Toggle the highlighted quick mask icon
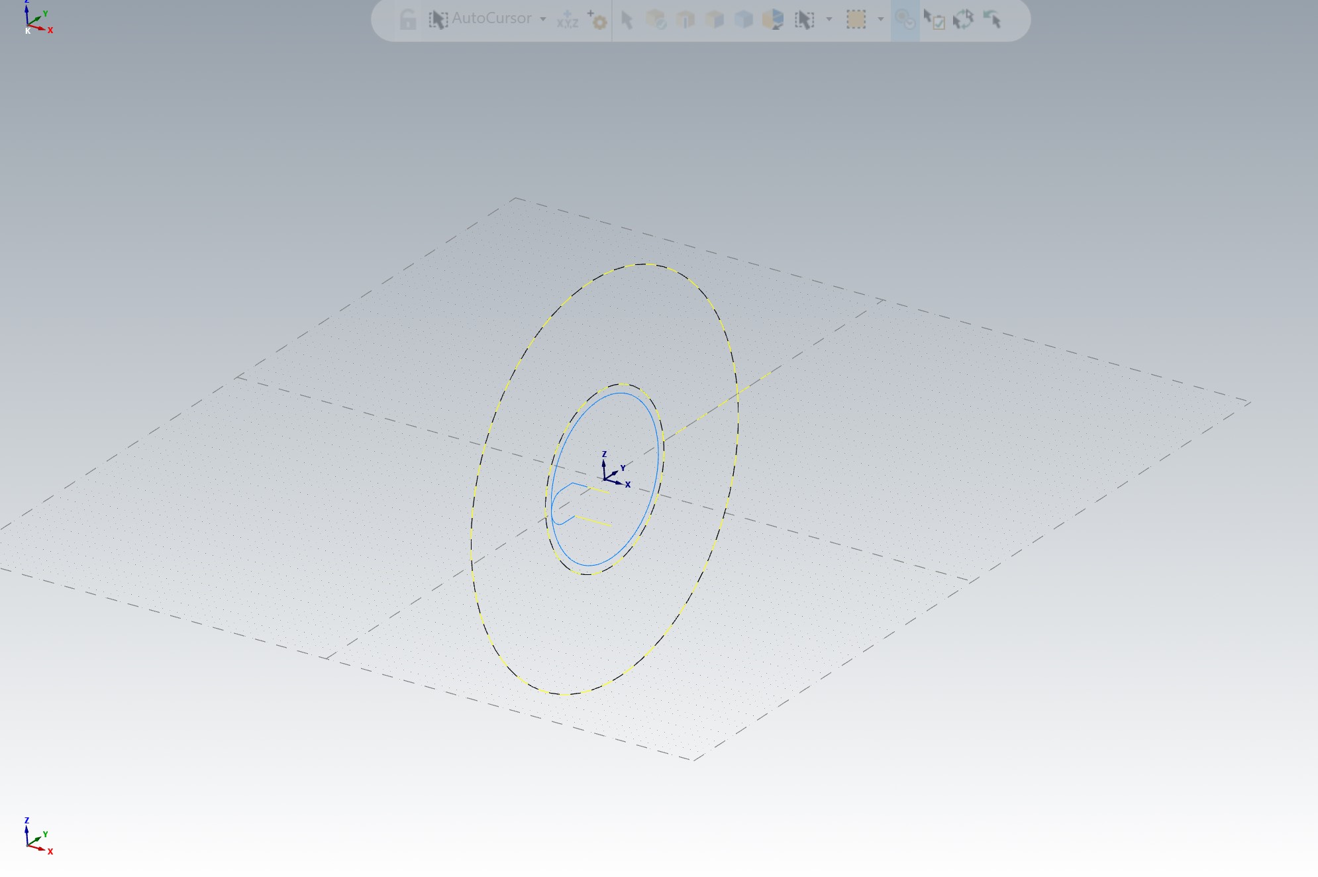 coord(905,19)
